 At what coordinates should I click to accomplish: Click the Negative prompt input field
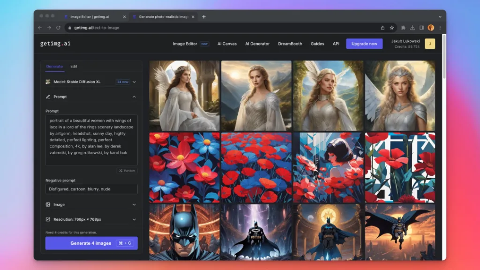point(91,189)
